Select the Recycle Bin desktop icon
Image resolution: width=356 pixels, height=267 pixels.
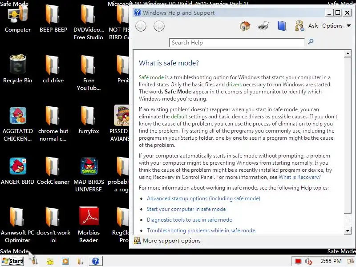[17, 69]
